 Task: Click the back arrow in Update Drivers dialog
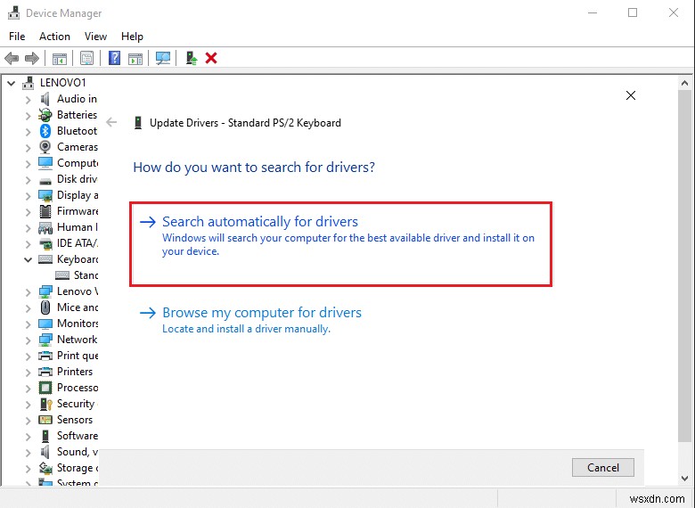pos(111,123)
